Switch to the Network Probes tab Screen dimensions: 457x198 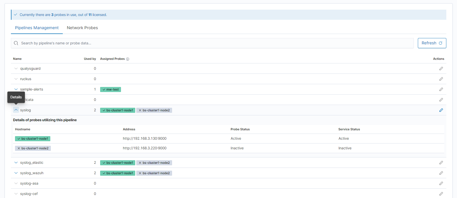pyautogui.click(x=82, y=28)
